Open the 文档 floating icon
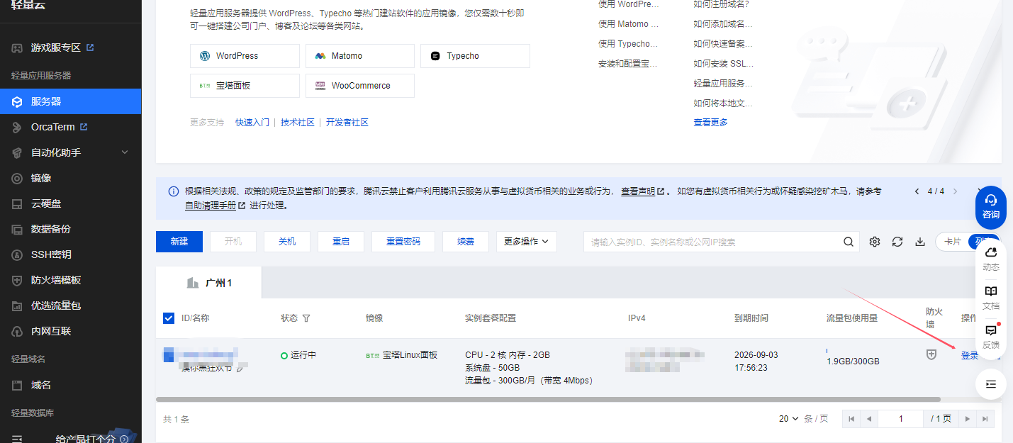The image size is (1013, 443). 991,298
